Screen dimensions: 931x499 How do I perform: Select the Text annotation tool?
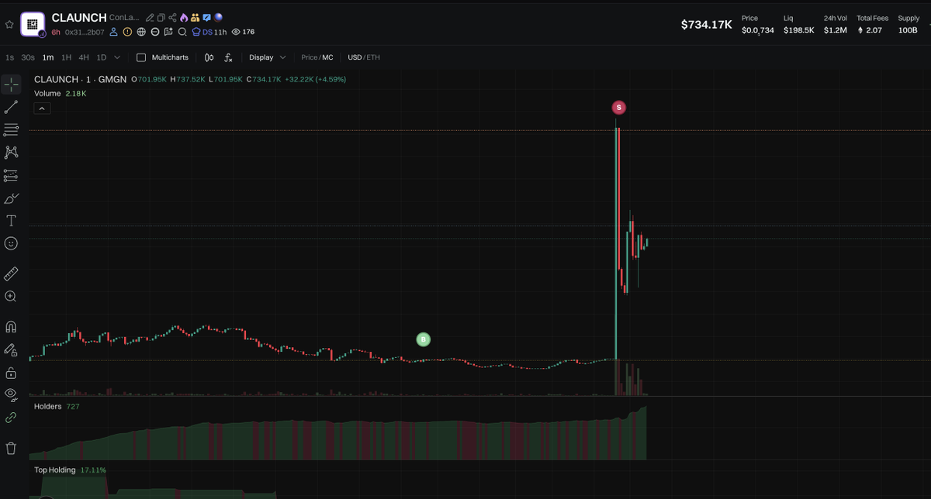11,221
